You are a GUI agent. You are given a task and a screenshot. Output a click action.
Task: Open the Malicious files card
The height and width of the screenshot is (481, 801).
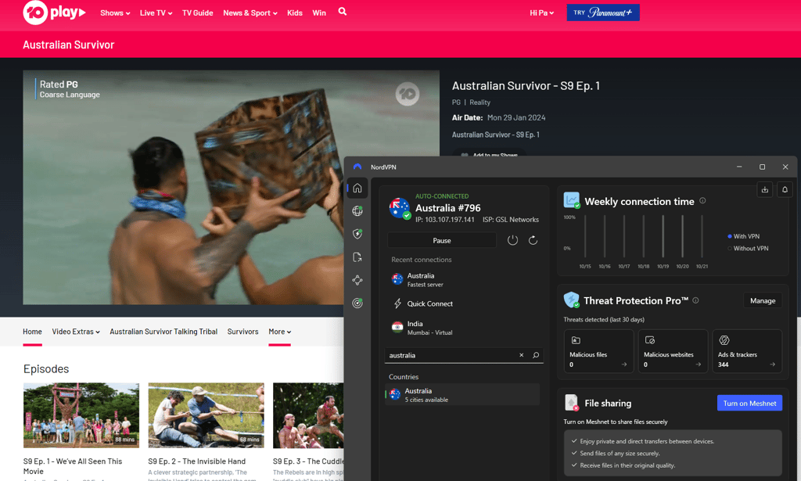[598, 351]
